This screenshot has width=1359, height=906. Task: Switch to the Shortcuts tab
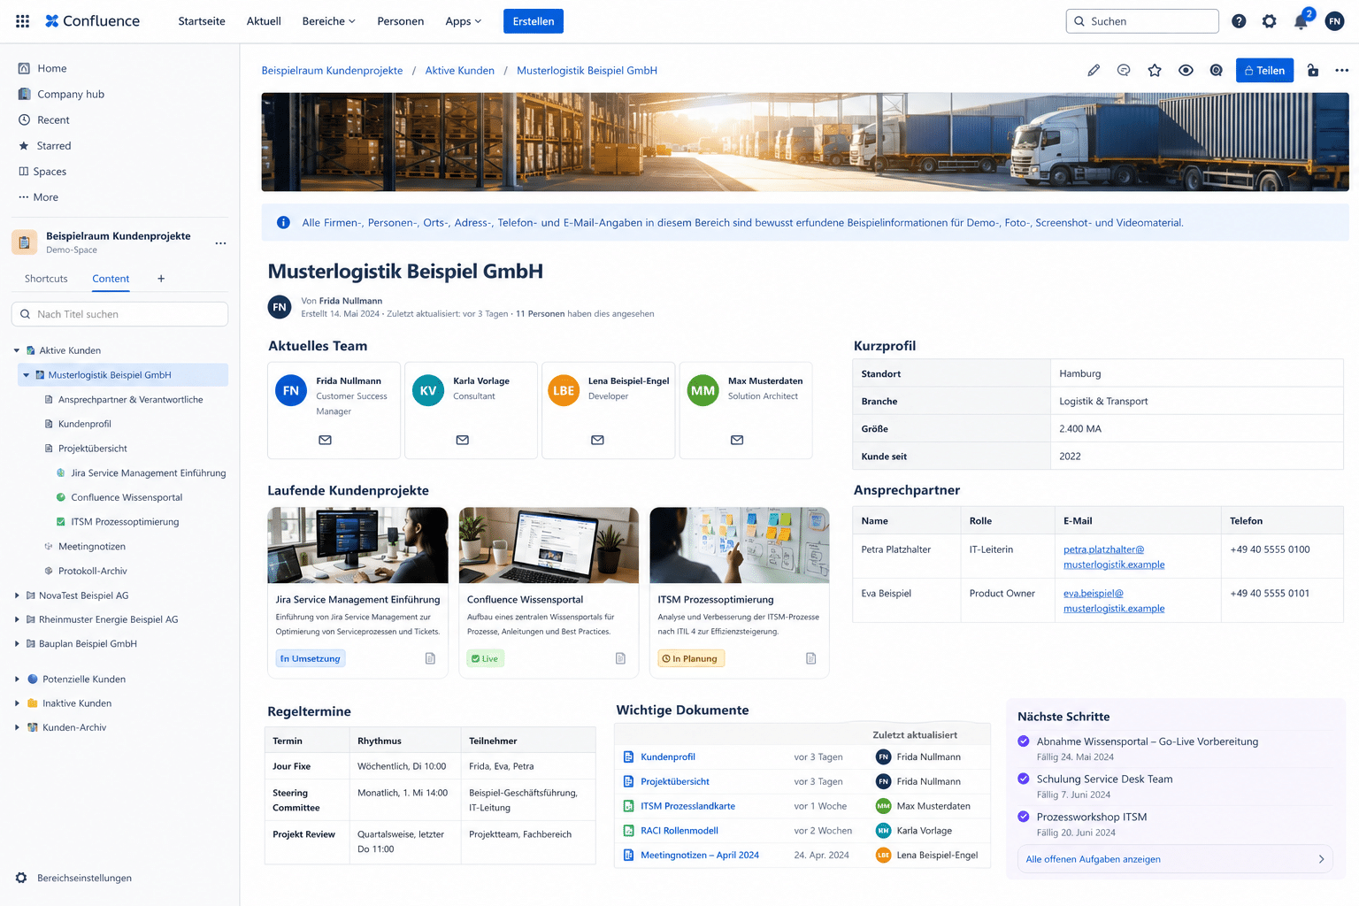click(x=46, y=279)
